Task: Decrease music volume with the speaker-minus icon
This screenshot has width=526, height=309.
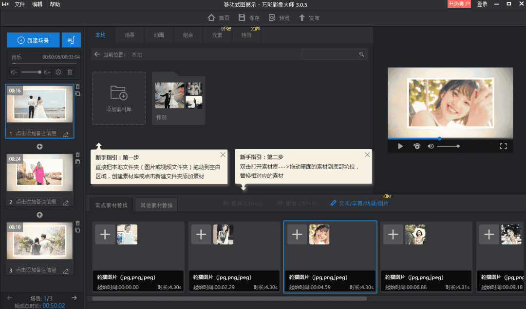Action: 14,72
